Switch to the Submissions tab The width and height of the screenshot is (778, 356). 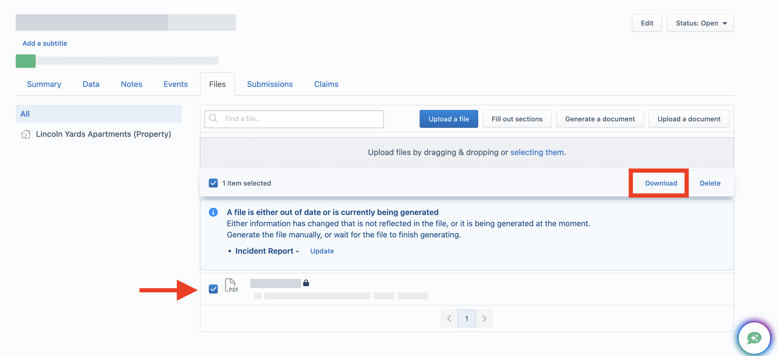point(270,84)
